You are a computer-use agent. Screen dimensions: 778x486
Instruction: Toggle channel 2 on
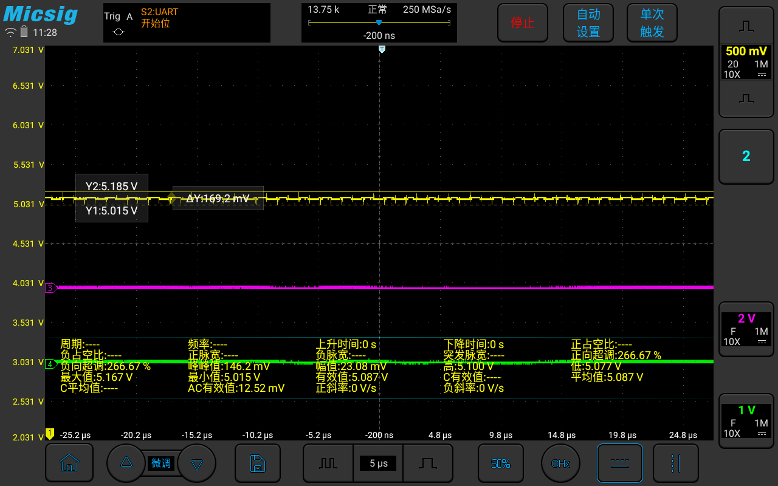pos(746,156)
